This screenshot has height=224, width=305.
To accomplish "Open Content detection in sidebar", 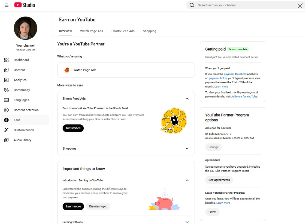I will pos(25,110).
